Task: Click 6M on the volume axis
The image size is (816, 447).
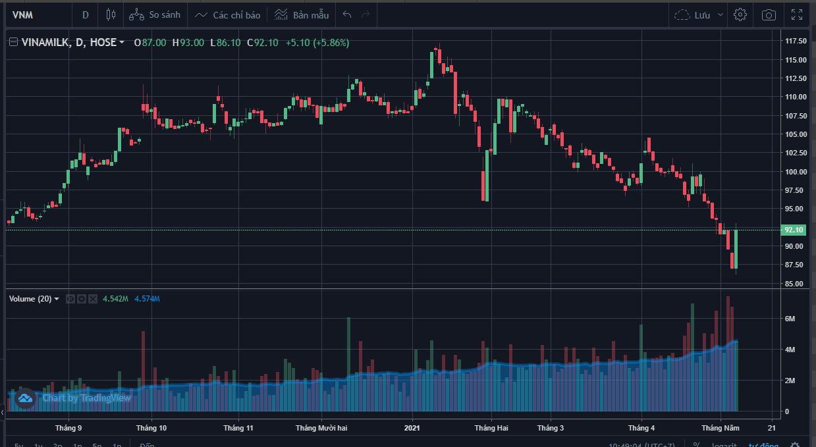Action: pyautogui.click(x=790, y=319)
